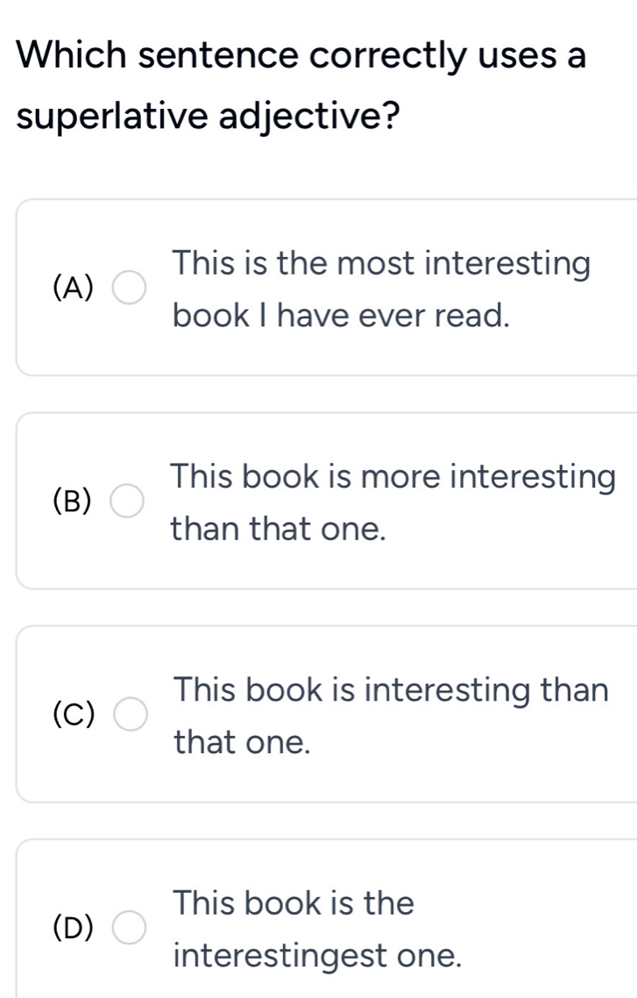Select the radio button for option B

[x=127, y=503]
